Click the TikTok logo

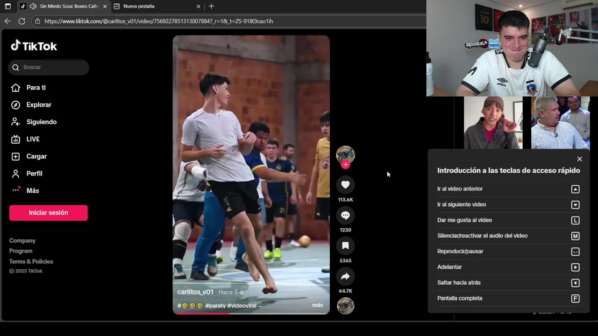tap(34, 46)
